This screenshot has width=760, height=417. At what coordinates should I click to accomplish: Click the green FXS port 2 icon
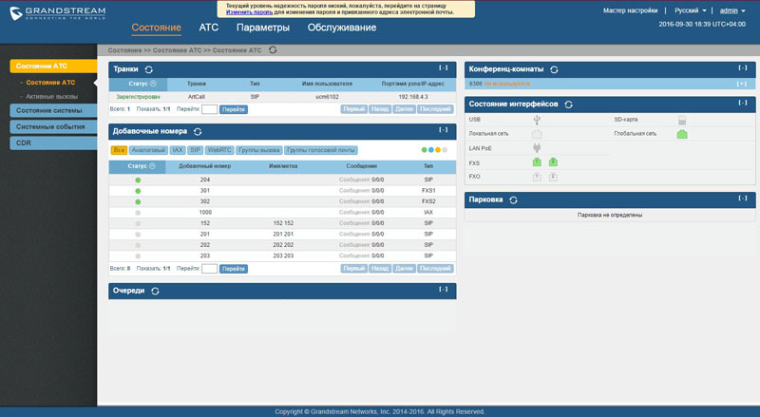coord(553,161)
